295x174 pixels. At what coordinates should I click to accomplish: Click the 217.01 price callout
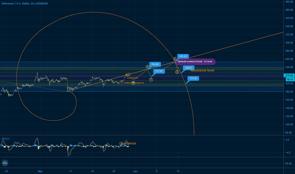tap(159, 71)
